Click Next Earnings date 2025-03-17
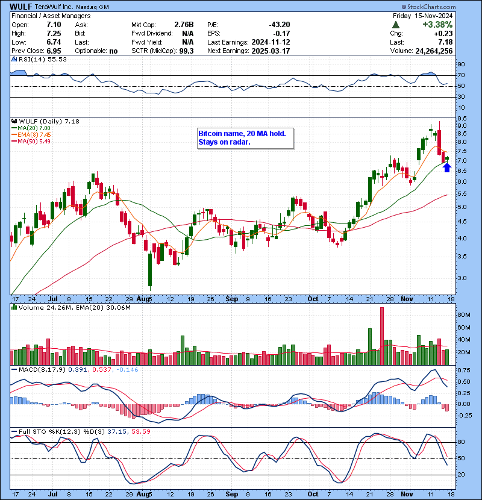The width and height of the screenshot is (482, 500). tap(271, 51)
